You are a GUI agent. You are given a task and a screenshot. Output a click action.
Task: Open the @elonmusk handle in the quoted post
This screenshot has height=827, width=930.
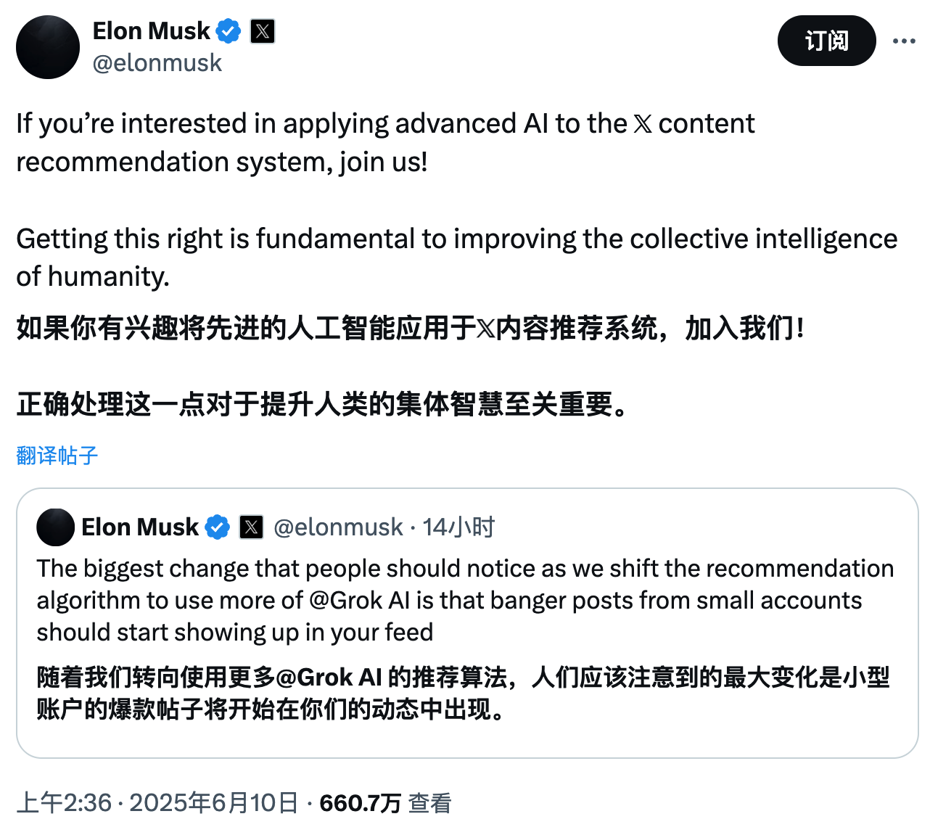338,527
